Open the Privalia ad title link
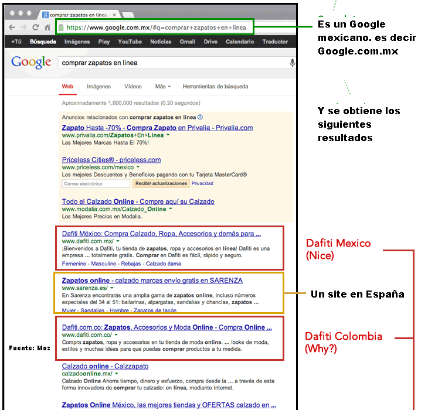The image size is (428, 410). [x=157, y=128]
